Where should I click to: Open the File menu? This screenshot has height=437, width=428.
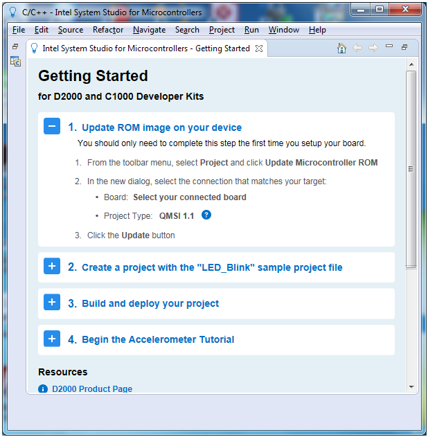(19, 30)
